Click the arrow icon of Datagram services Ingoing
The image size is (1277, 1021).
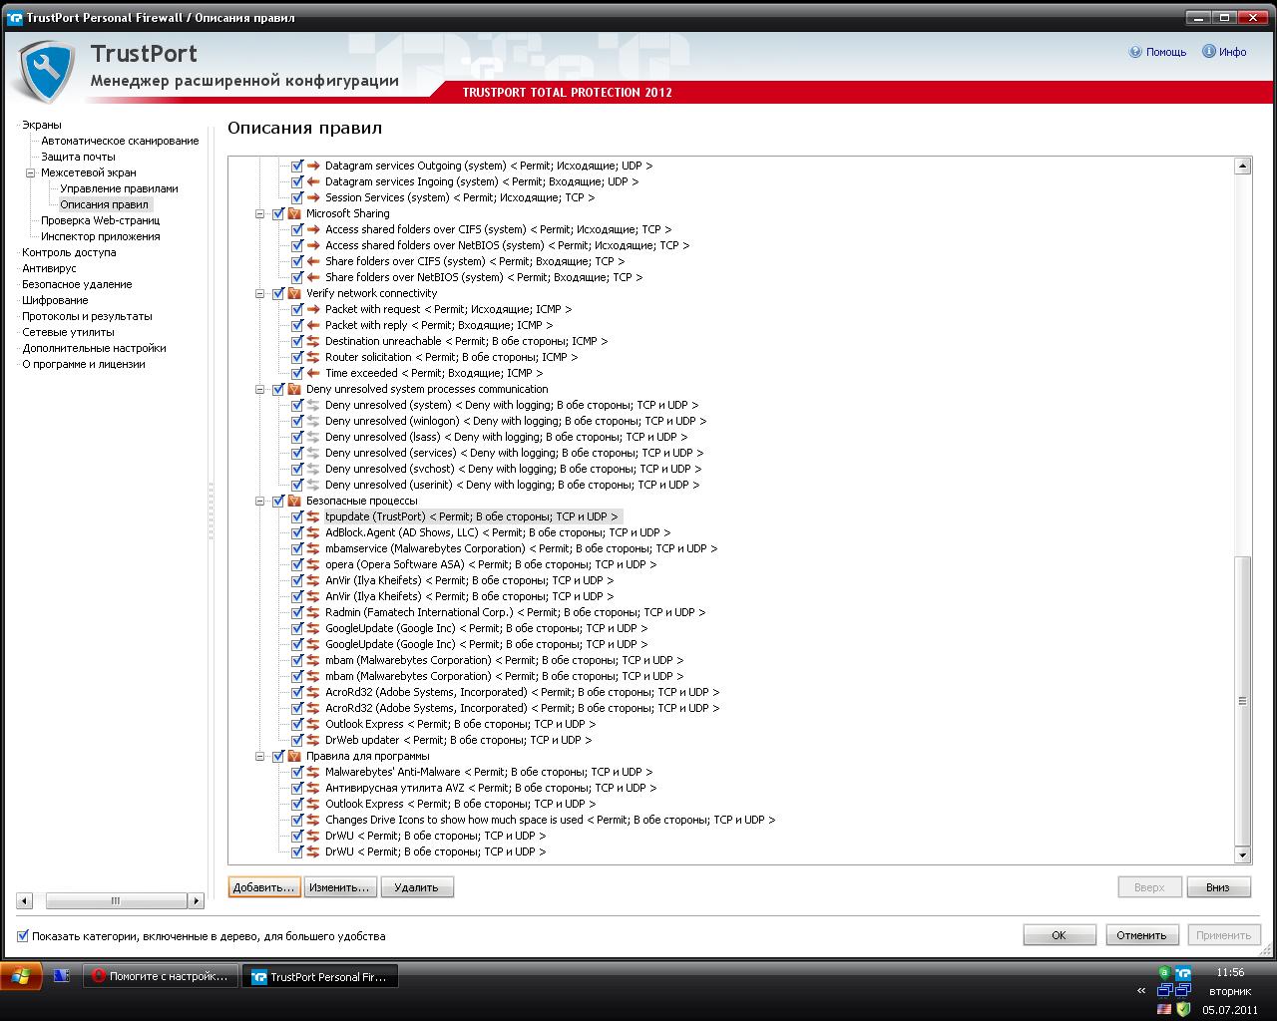[313, 181]
